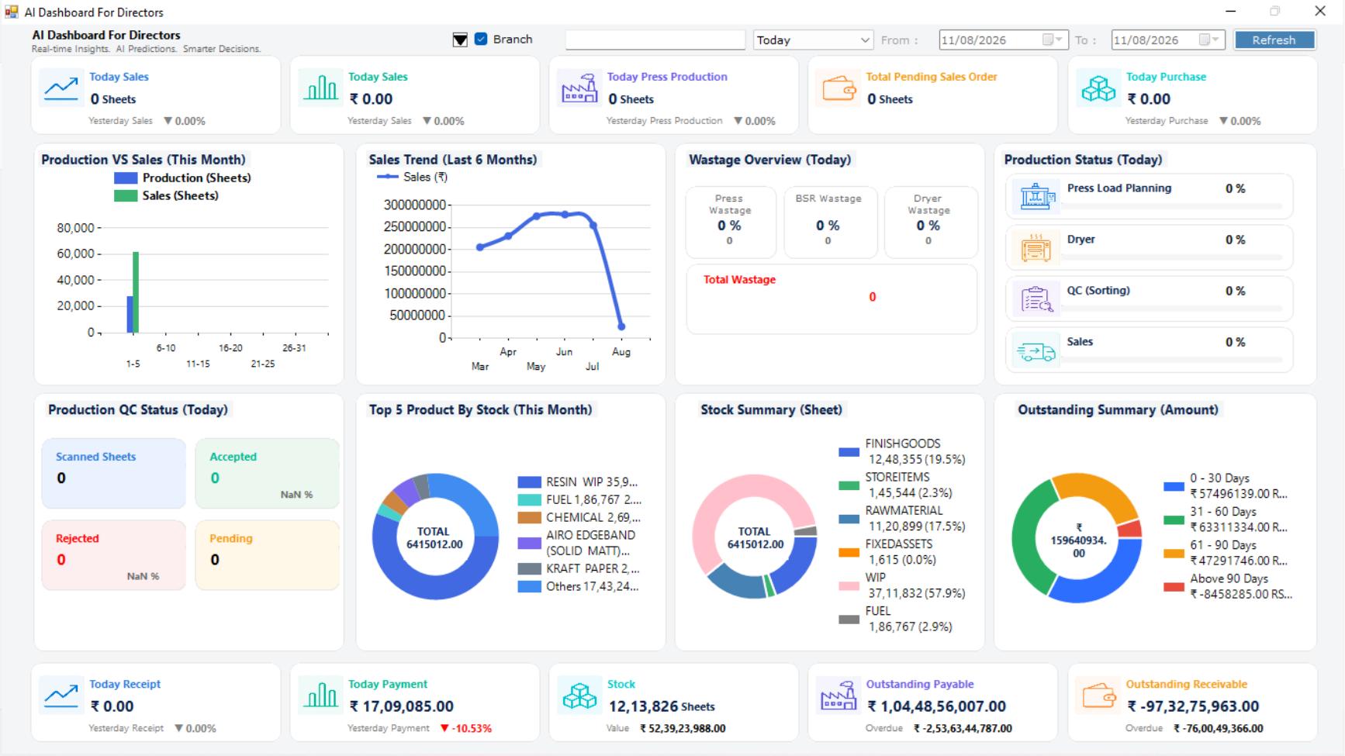This screenshot has height=756, width=1345.
Task: Click the QC (Sorting) checklist icon
Action: [x=1036, y=299]
